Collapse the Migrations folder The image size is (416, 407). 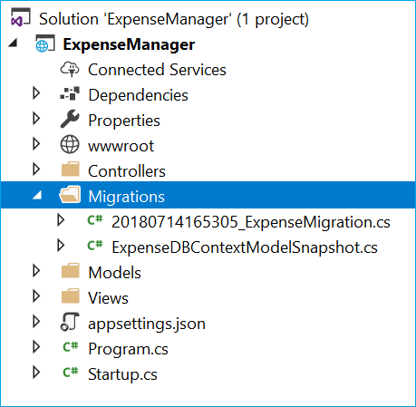tap(37, 195)
